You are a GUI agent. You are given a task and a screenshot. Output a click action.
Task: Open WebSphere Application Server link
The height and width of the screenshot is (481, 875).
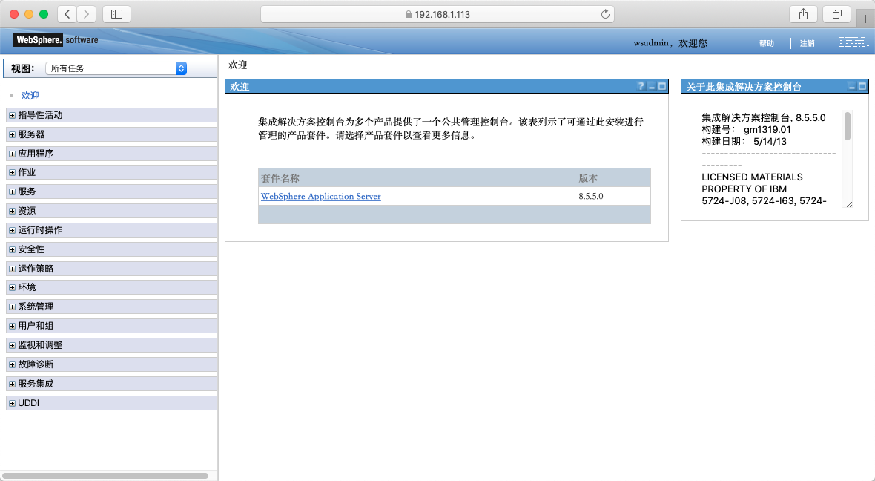coord(321,196)
